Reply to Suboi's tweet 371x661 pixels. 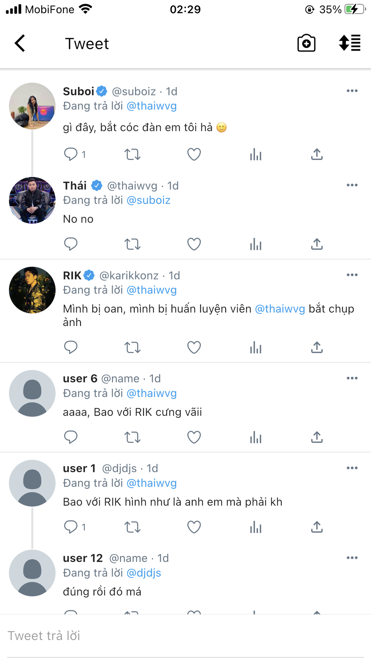click(x=71, y=154)
